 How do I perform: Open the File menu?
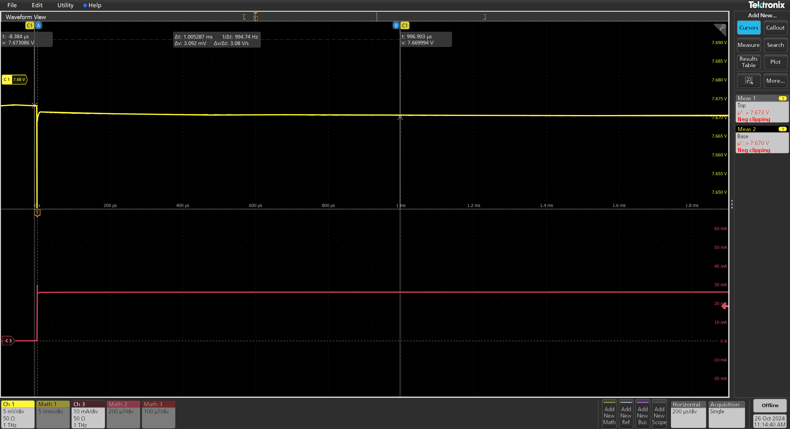(x=12, y=5)
